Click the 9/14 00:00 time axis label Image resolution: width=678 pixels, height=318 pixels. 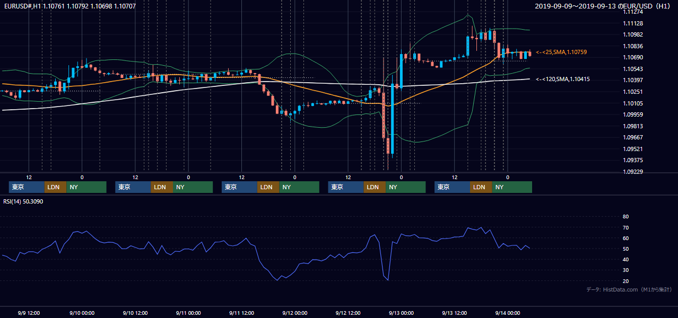pyautogui.click(x=508, y=313)
